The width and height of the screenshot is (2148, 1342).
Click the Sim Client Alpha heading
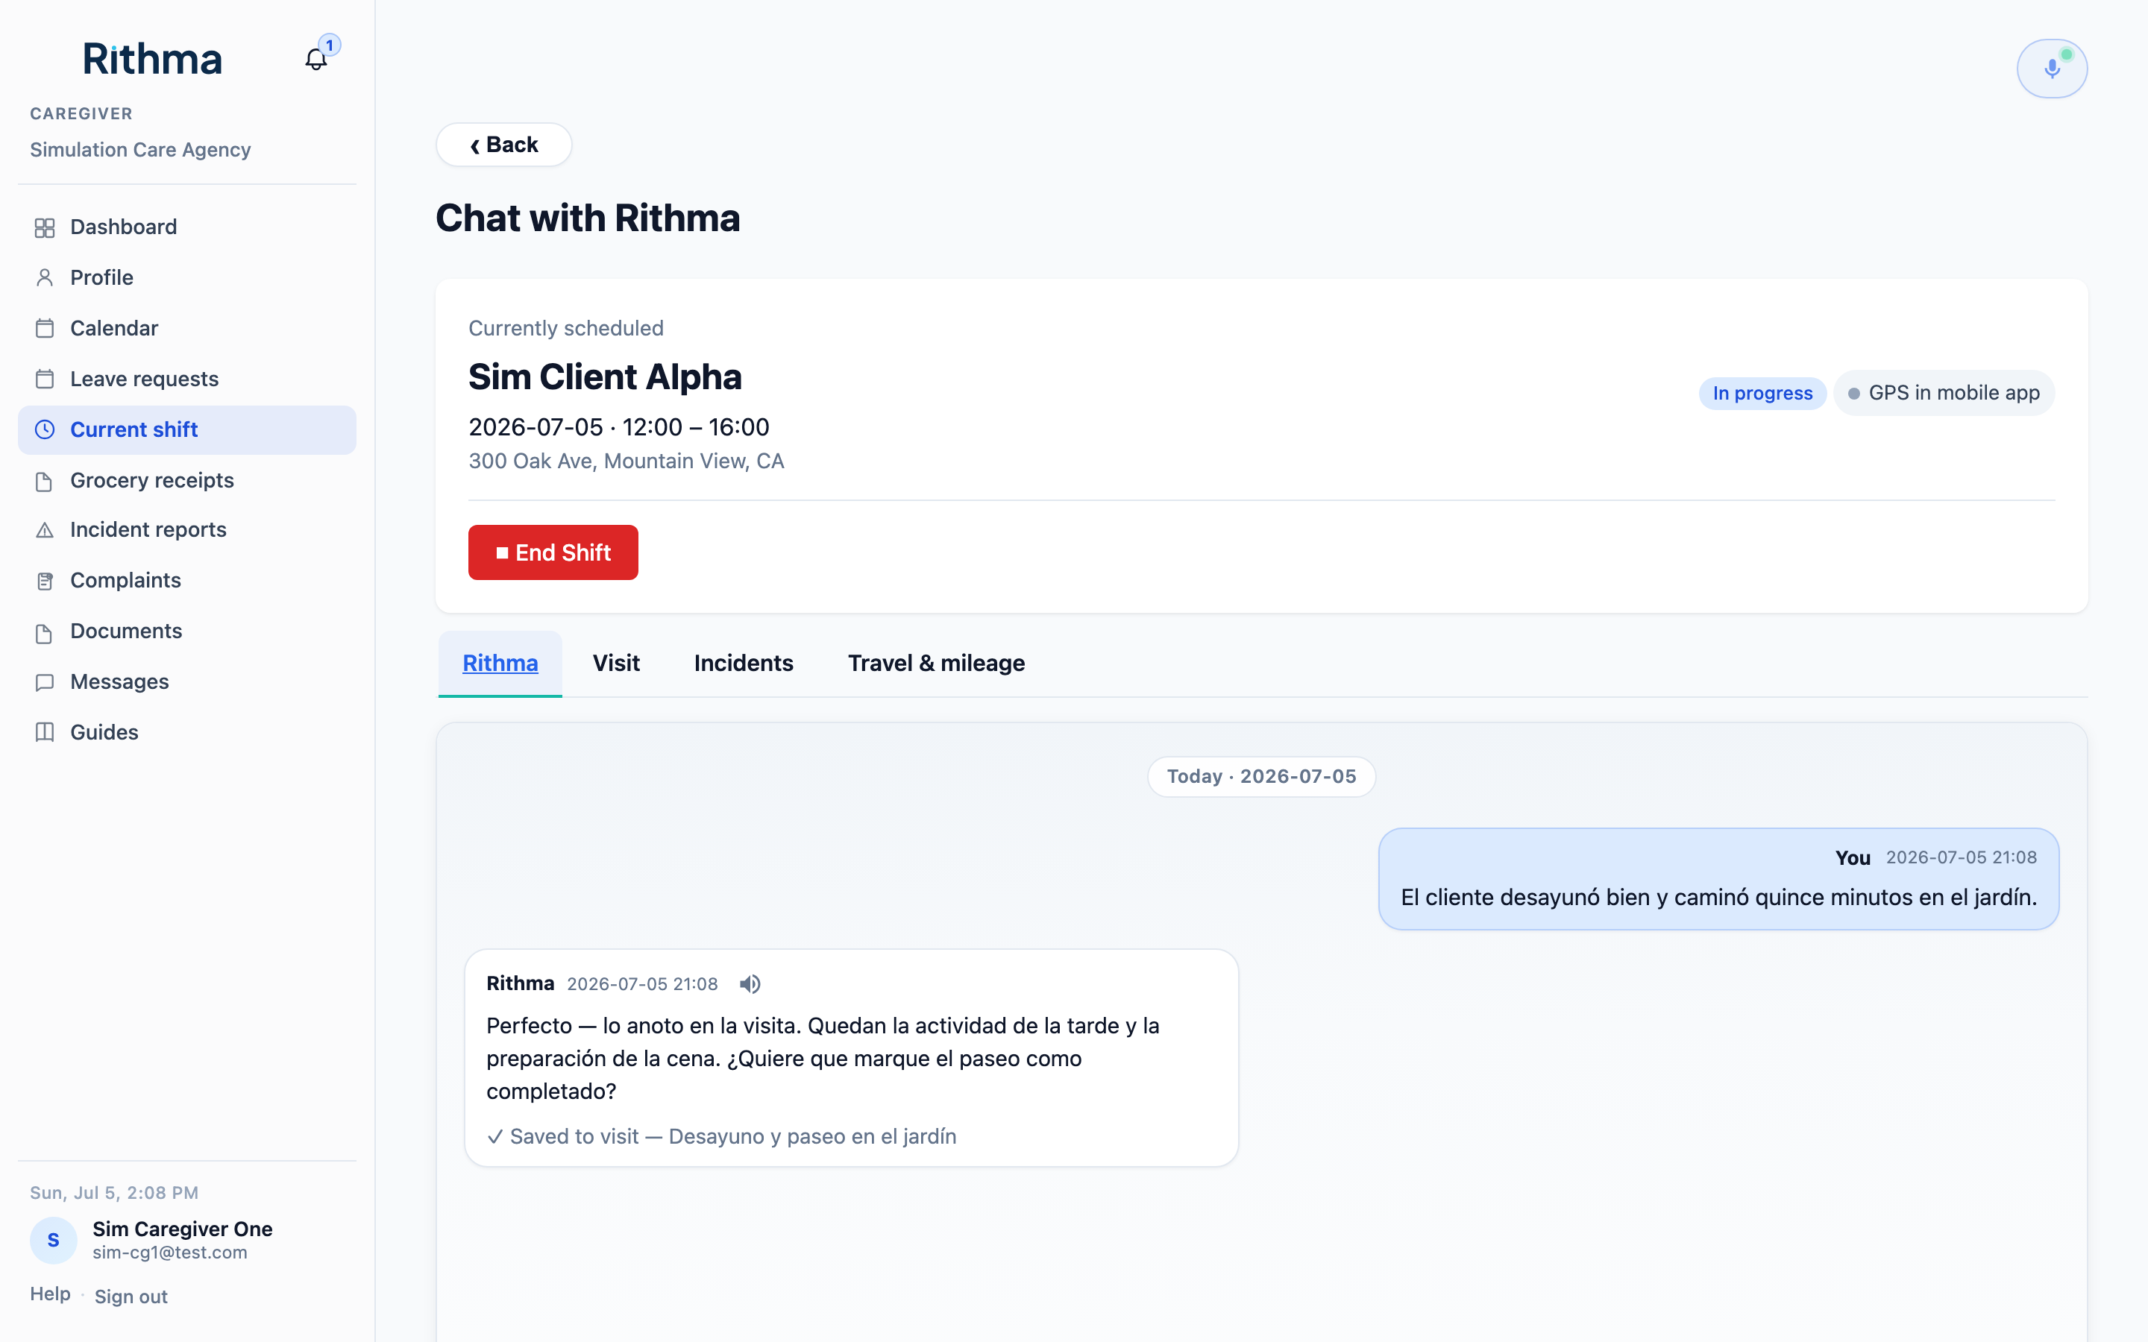point(604,377)
